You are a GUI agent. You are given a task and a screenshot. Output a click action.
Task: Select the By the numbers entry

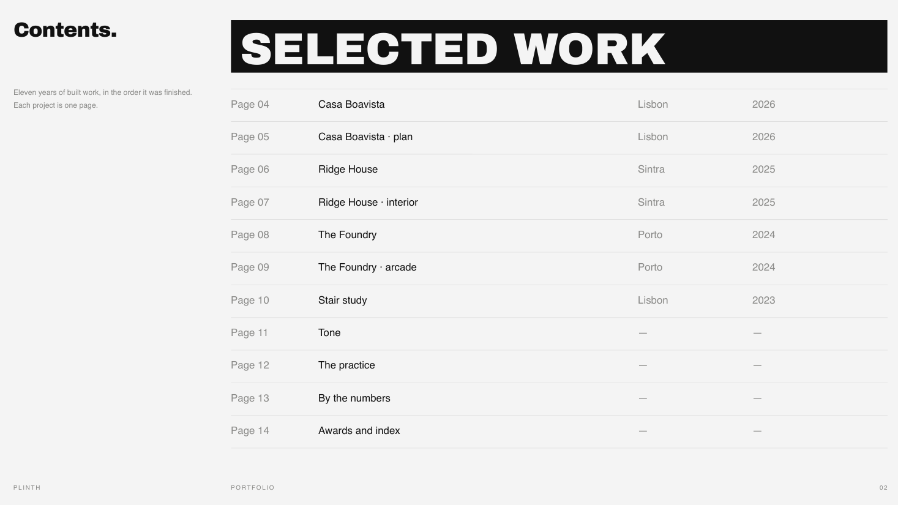pos(559,398)
